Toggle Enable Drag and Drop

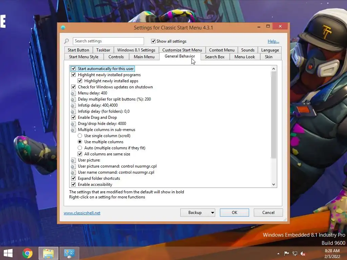point(74,117)
